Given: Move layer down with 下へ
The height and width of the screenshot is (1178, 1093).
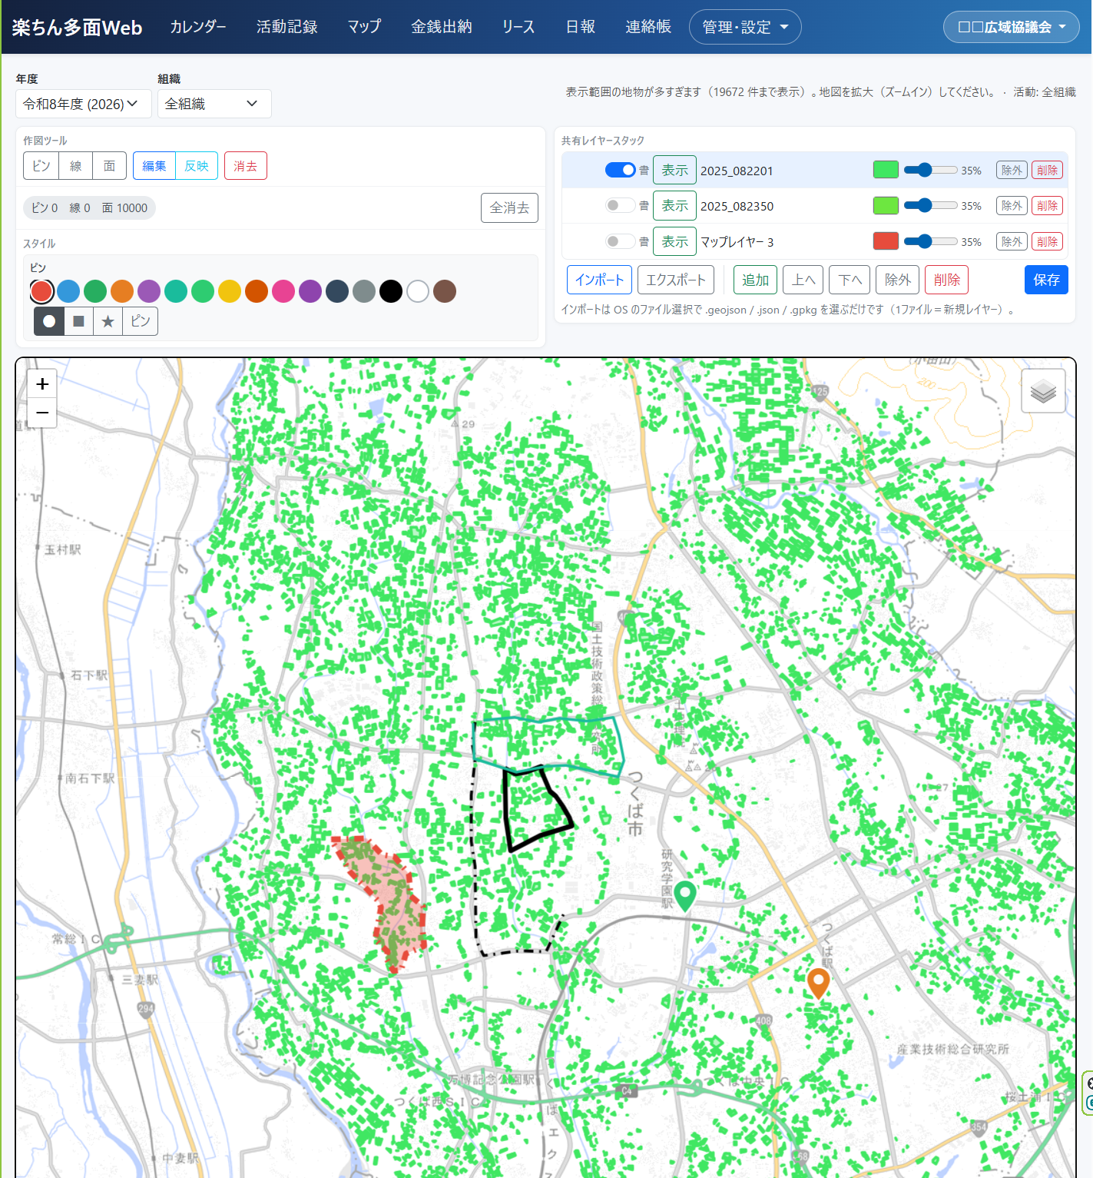Looking at the screenshot, I should 850,280.
